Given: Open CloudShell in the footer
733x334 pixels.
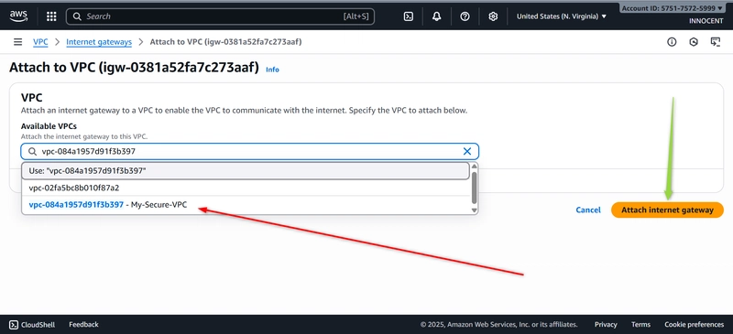Looking at the screenshot, I should click(32, 324).
